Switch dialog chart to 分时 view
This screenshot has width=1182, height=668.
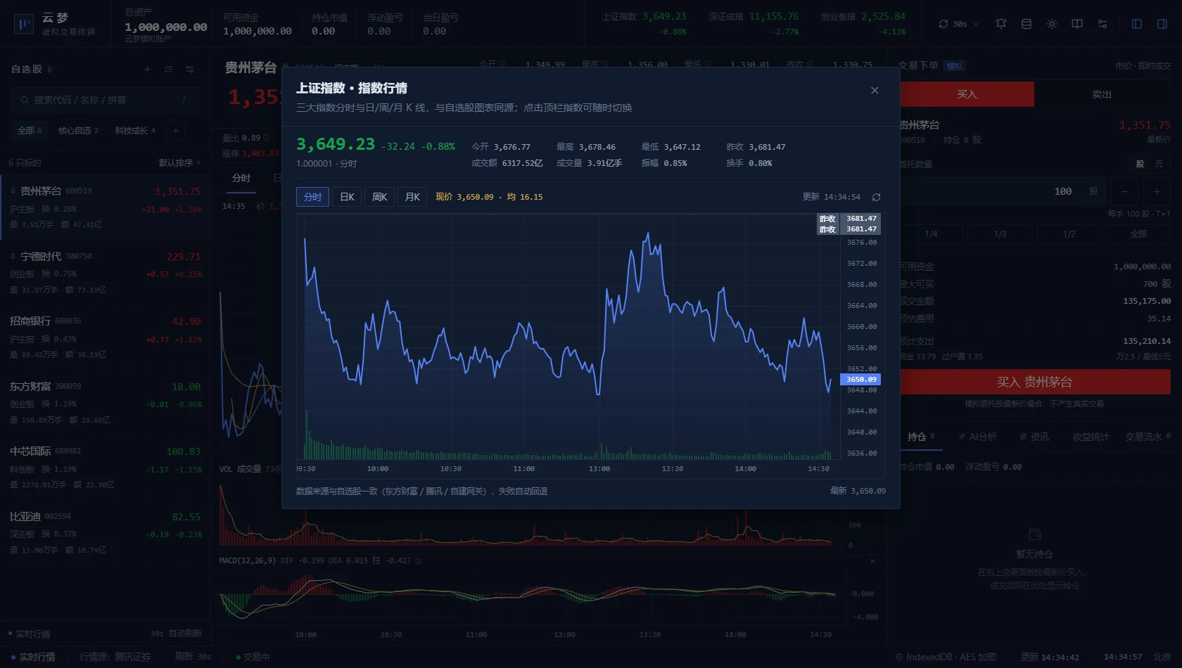(312, 197)
